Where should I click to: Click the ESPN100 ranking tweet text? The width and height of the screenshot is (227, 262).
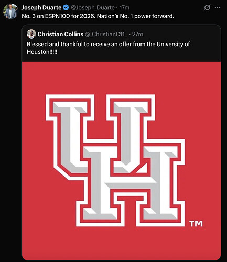(98, 16)
